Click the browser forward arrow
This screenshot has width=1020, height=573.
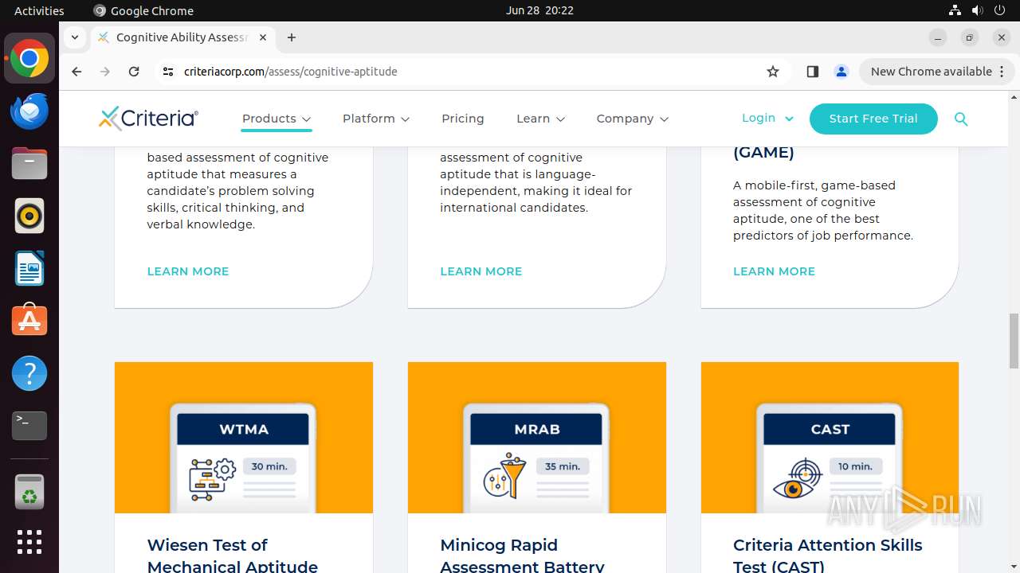coord(105,72)
